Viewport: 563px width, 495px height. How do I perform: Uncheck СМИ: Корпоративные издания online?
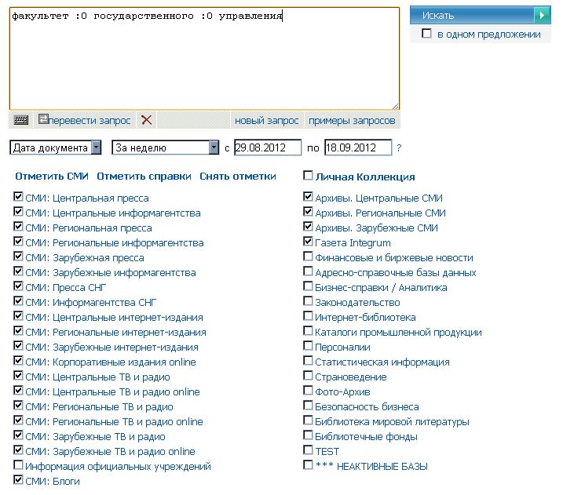pyautogui.click(x=18, y=361)
